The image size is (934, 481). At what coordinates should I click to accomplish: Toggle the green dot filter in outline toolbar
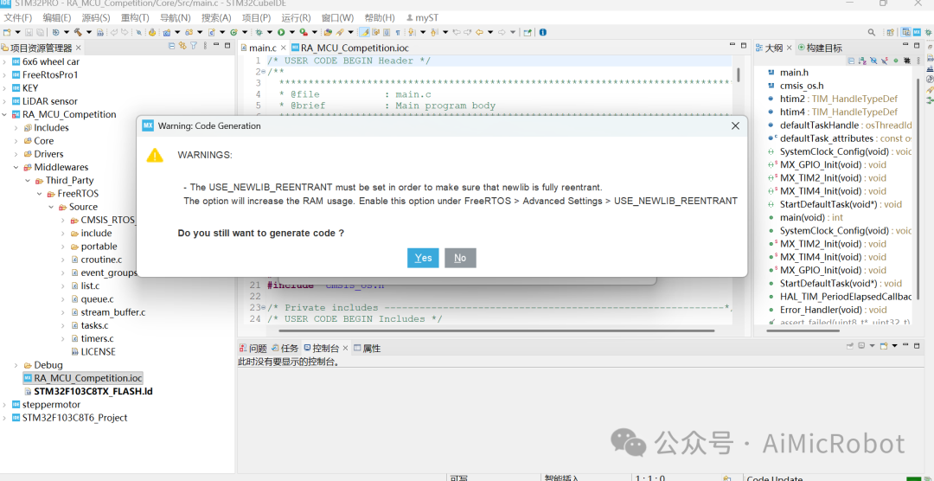tap(896, 61)
